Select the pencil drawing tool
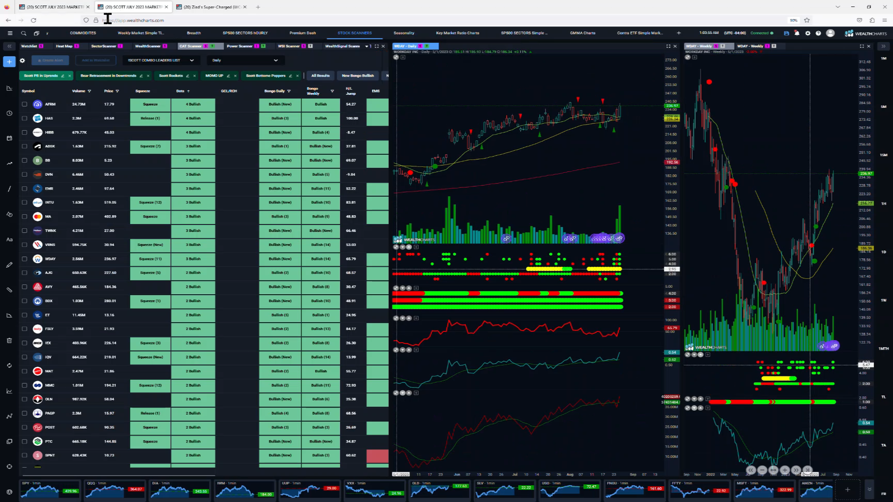This screenshot has width=893, height=502. point(9,264)
